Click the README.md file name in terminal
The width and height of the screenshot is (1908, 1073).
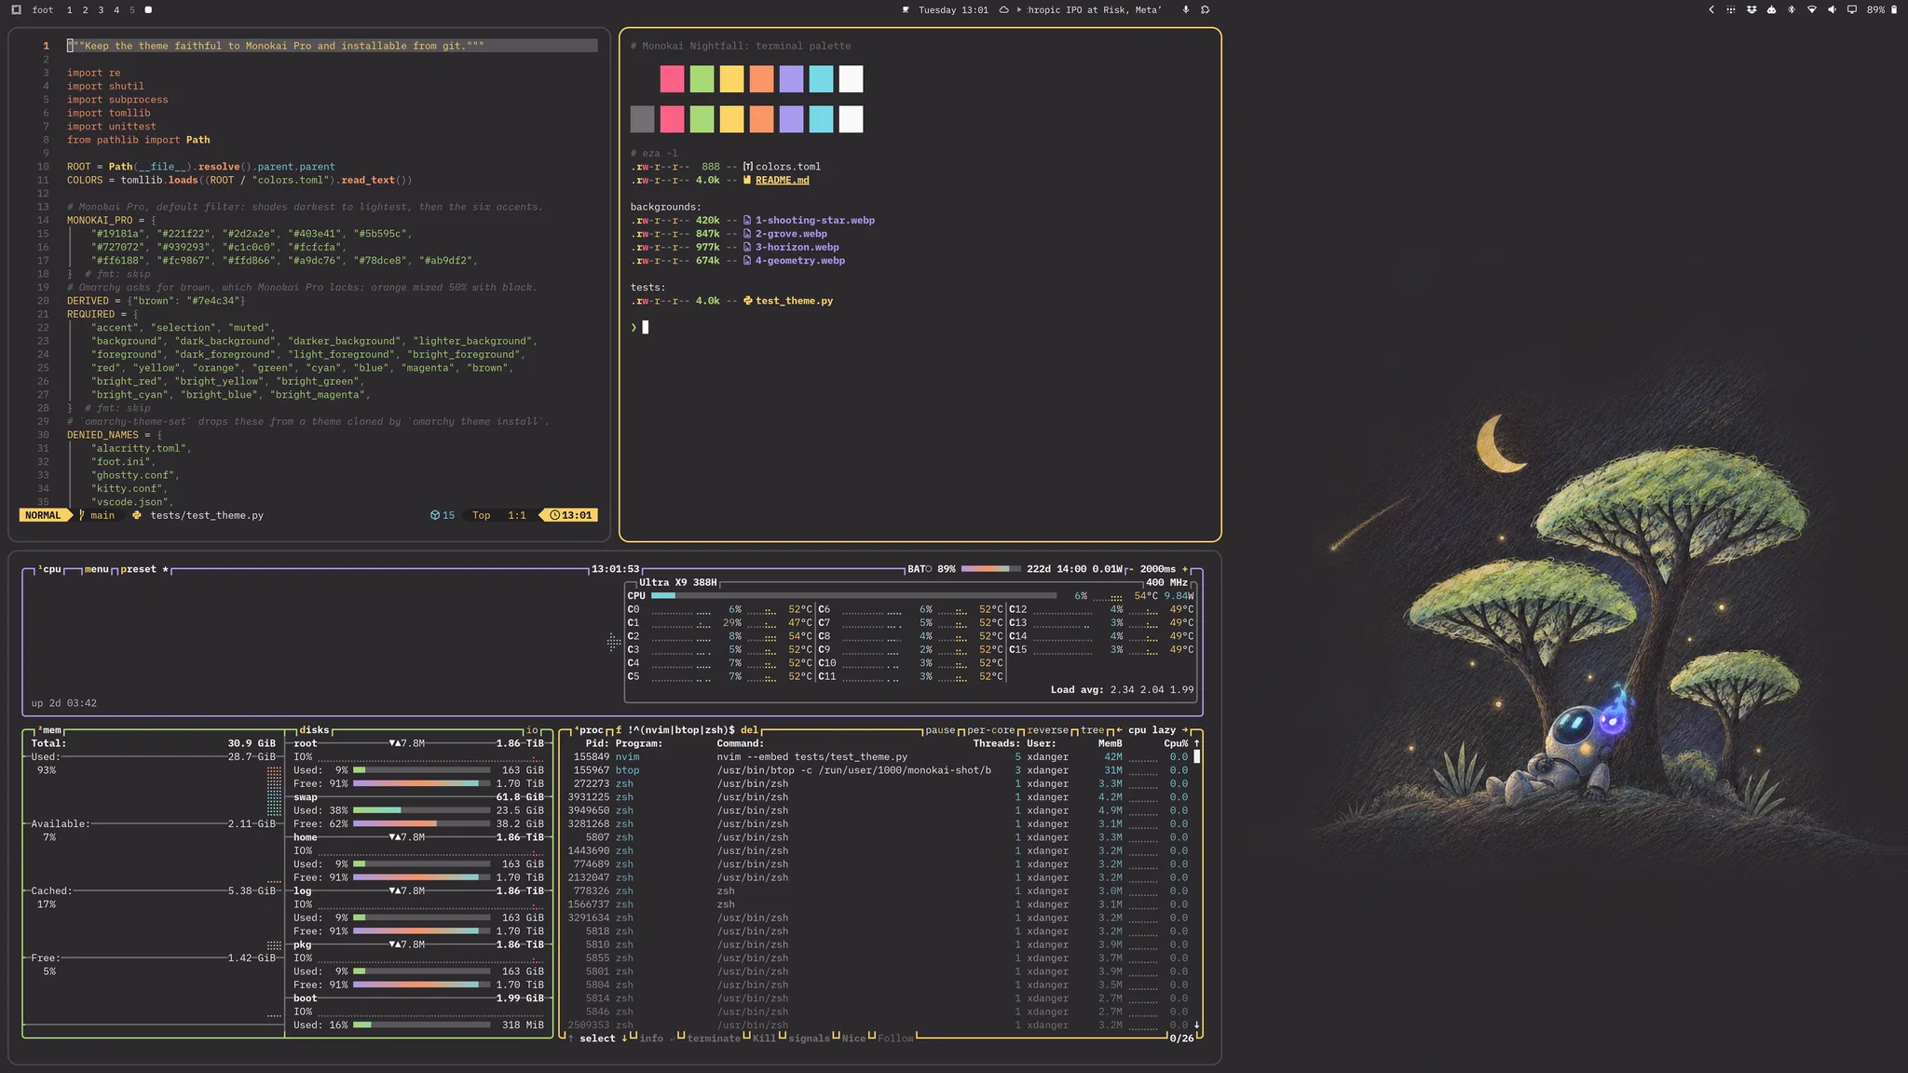click(x=782, y=181)
